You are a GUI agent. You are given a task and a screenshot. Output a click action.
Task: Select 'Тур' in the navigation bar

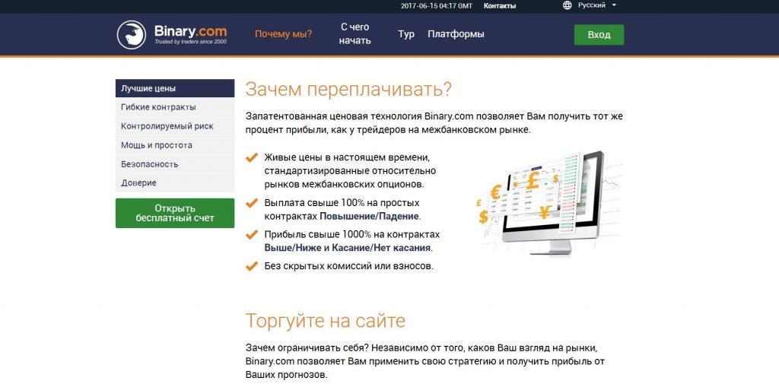[x=406, y=34]
